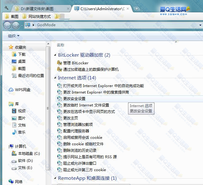
Task: Open the 文档 library
Action: [19, 125]
